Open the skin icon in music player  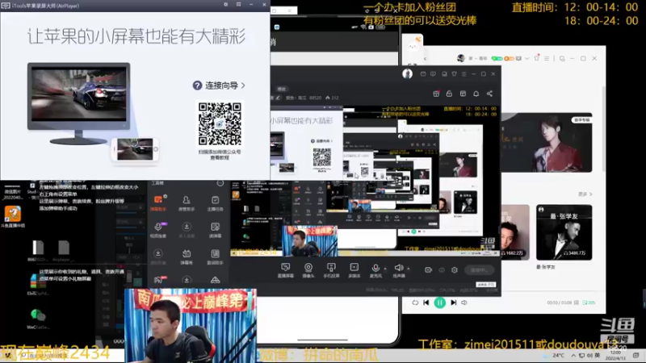pyautogui.click(x=537, y=58)
